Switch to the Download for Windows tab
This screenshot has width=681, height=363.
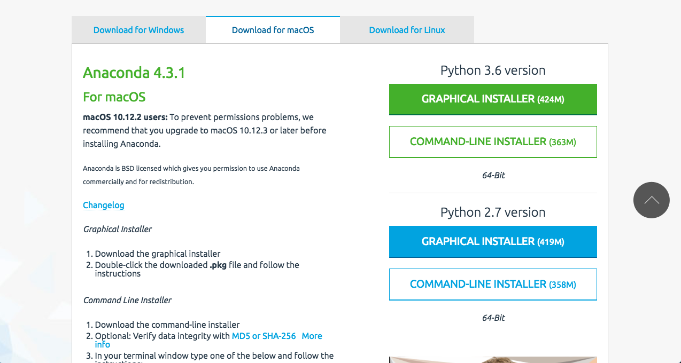[138, 30]
